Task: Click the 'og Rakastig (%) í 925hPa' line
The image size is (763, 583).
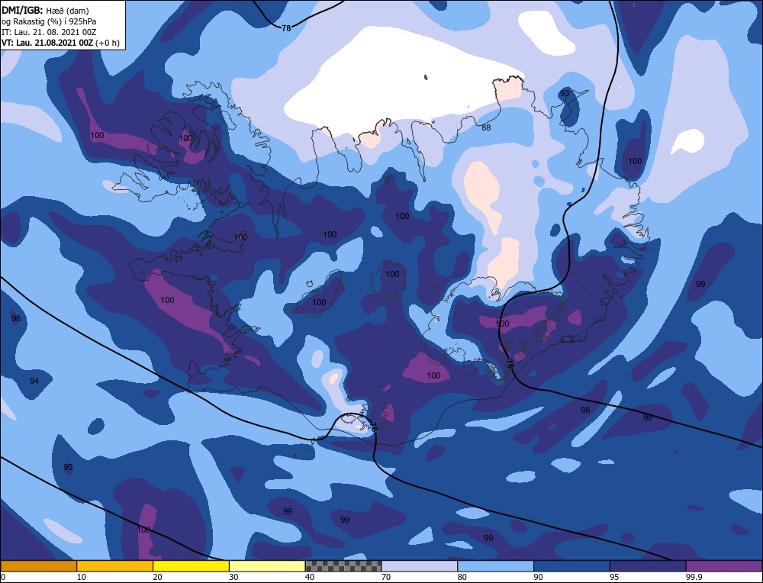Action: 49,21
